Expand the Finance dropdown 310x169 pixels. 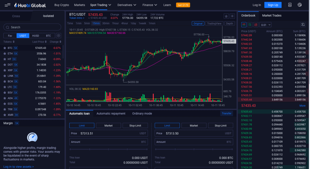coord(150,5)
